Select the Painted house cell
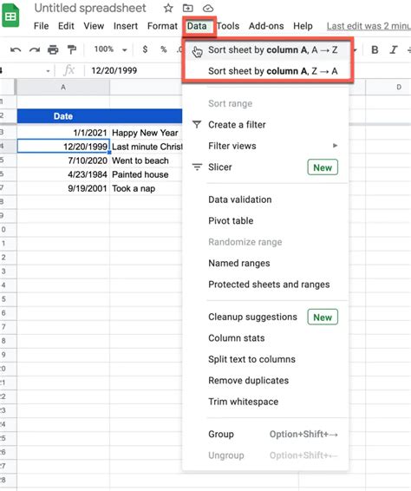The width and height of the screenshot is (411, 491). pos(146,174)
